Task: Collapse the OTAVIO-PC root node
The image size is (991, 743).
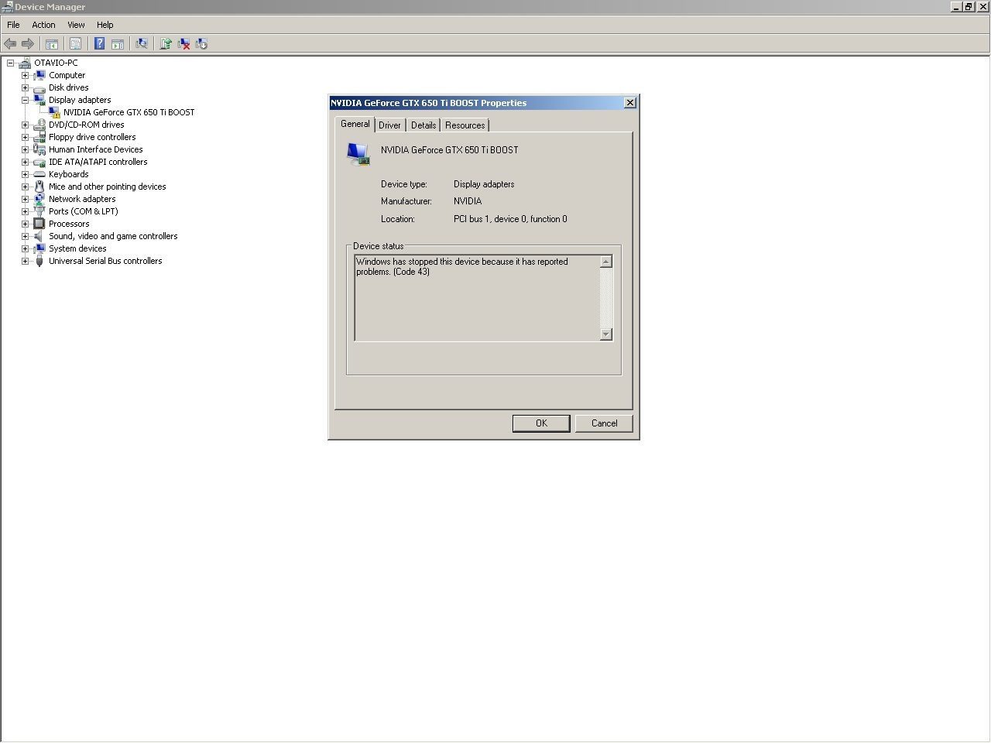Action: [10, 63]
